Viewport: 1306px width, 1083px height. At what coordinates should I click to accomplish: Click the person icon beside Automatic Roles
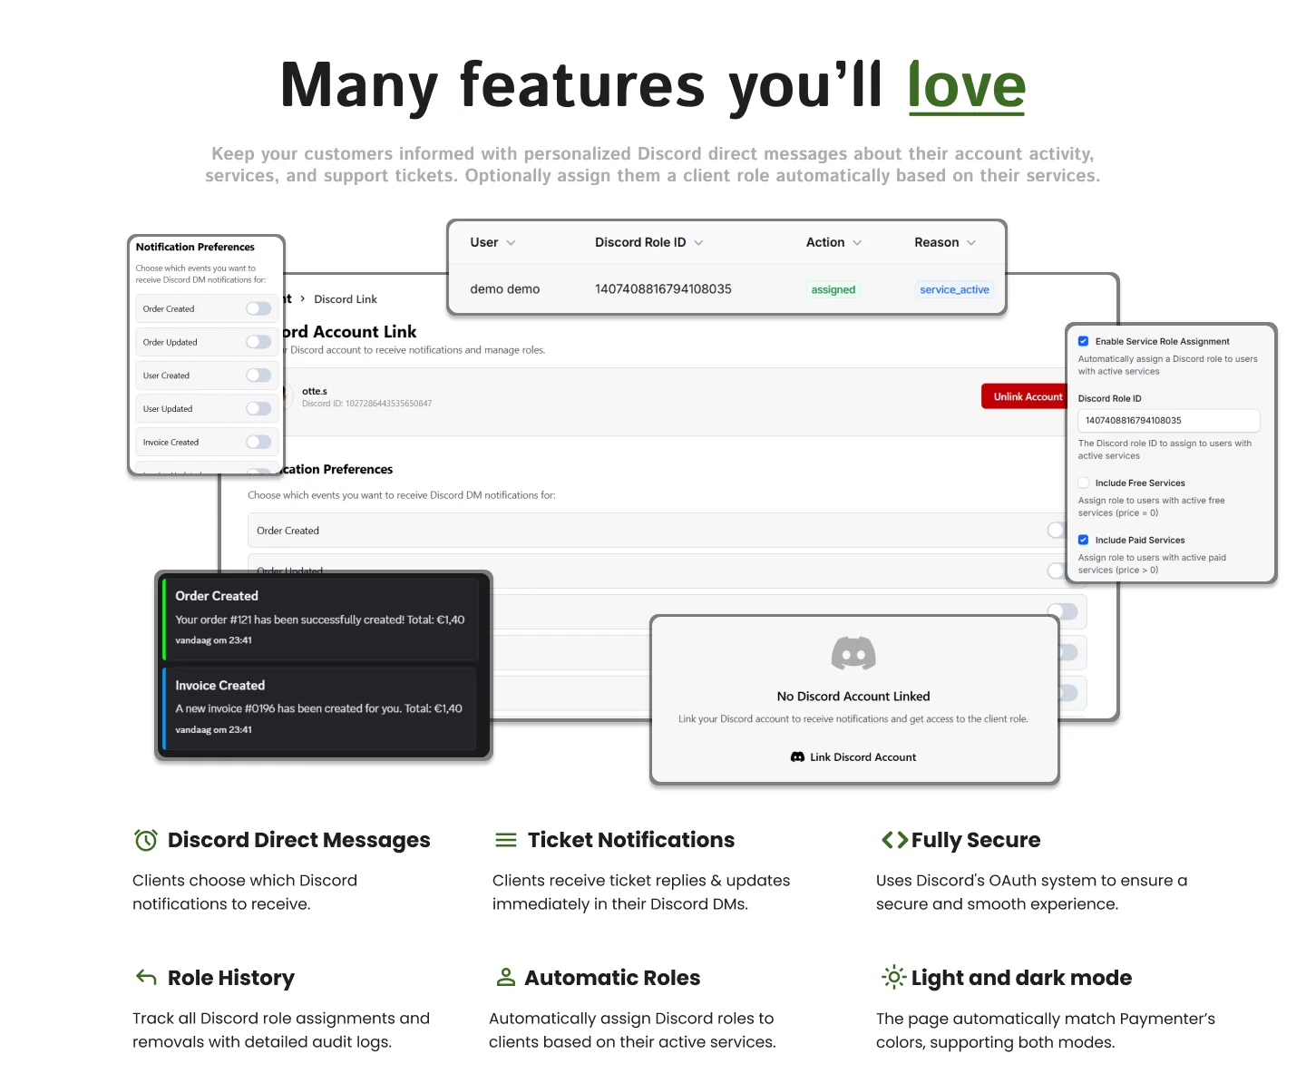(x=505, y=977)
